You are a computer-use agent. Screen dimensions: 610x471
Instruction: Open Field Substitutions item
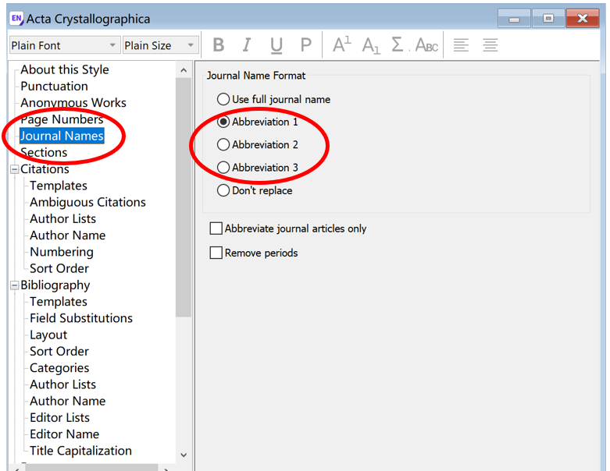tap(81, 318)
